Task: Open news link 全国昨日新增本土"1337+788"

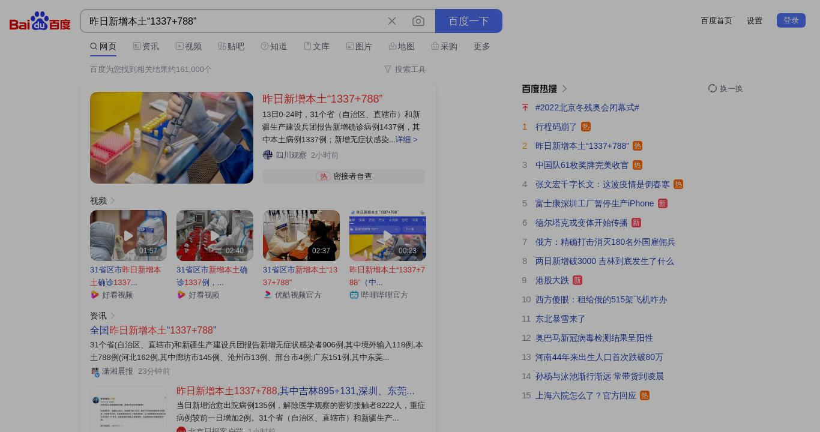Action: click(x=153, y=331)
